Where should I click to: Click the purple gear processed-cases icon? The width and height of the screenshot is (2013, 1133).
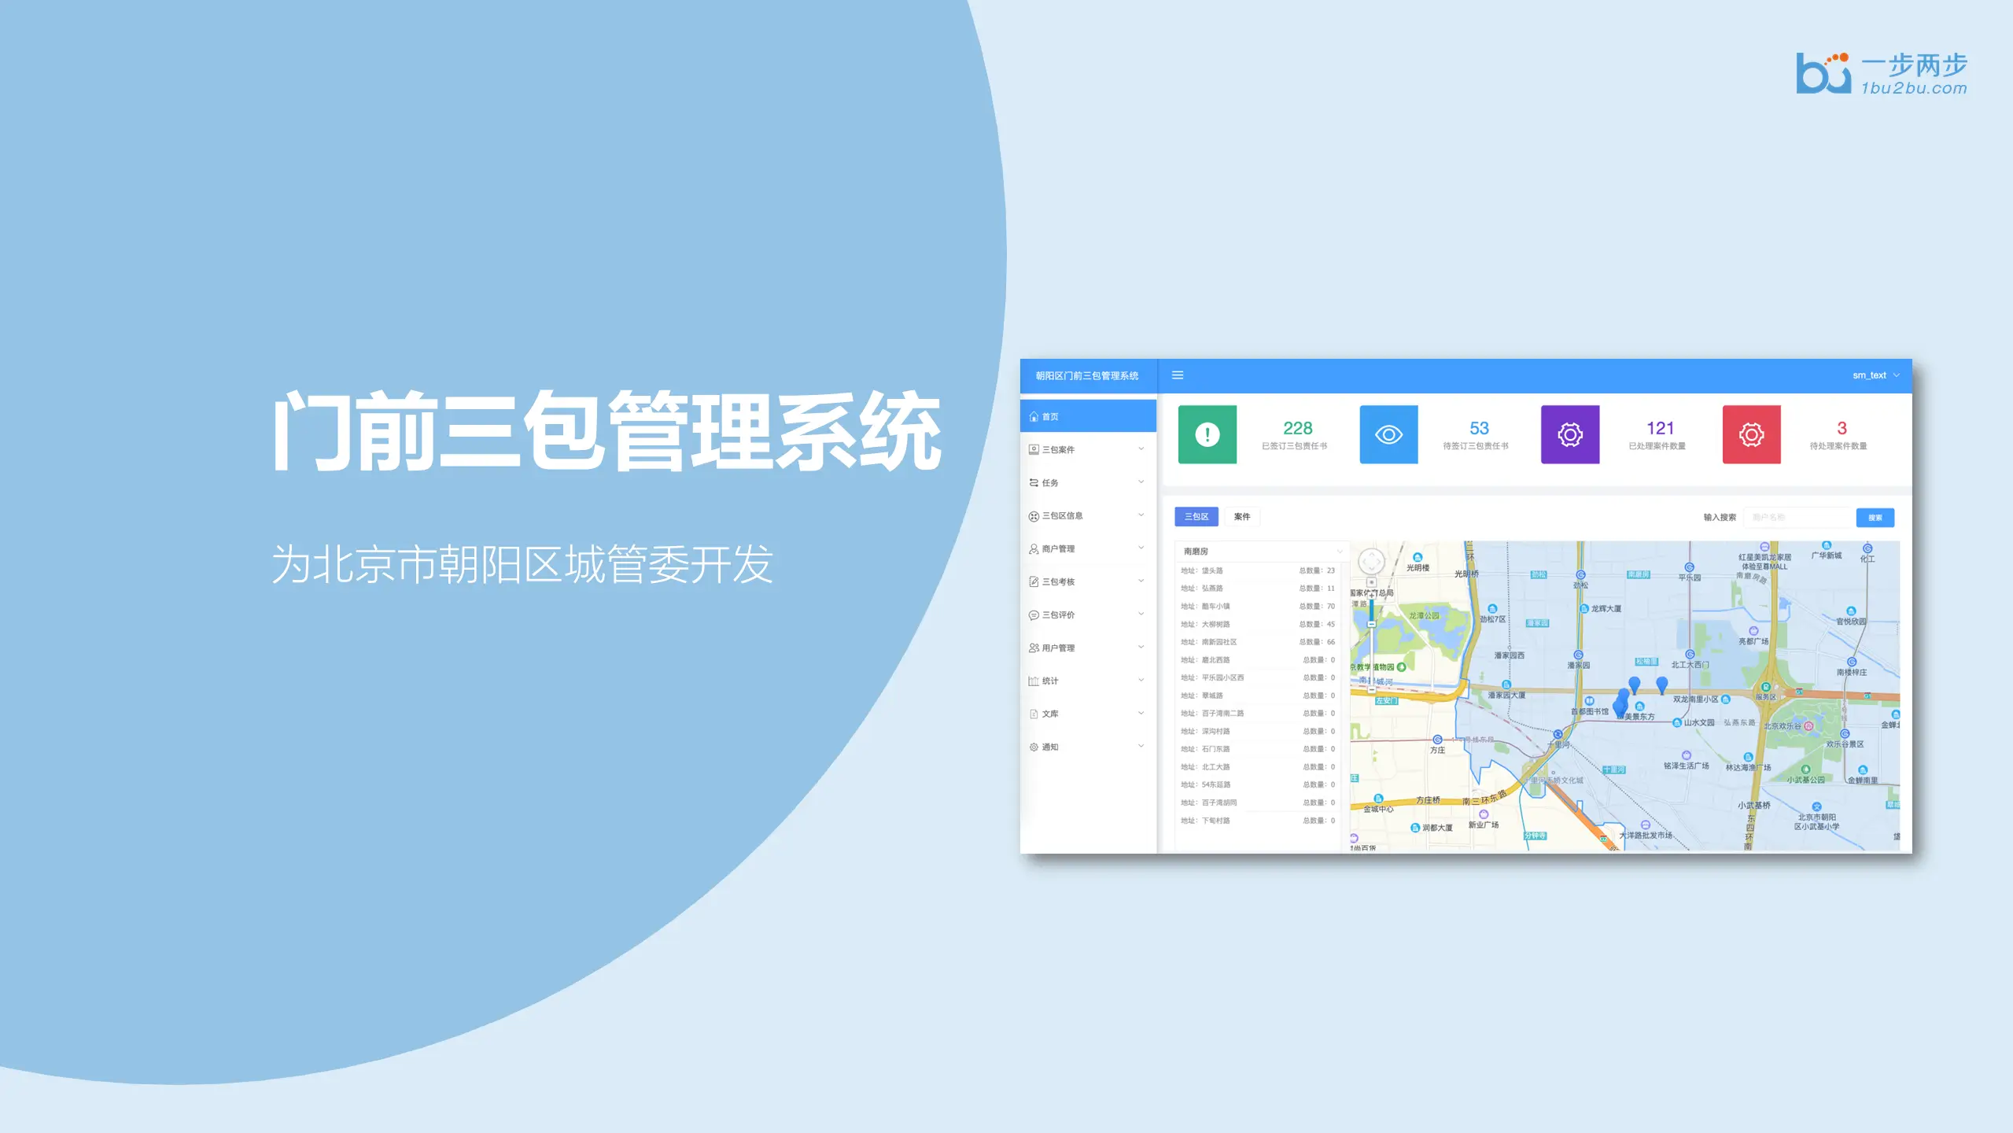coord(1569,434)
